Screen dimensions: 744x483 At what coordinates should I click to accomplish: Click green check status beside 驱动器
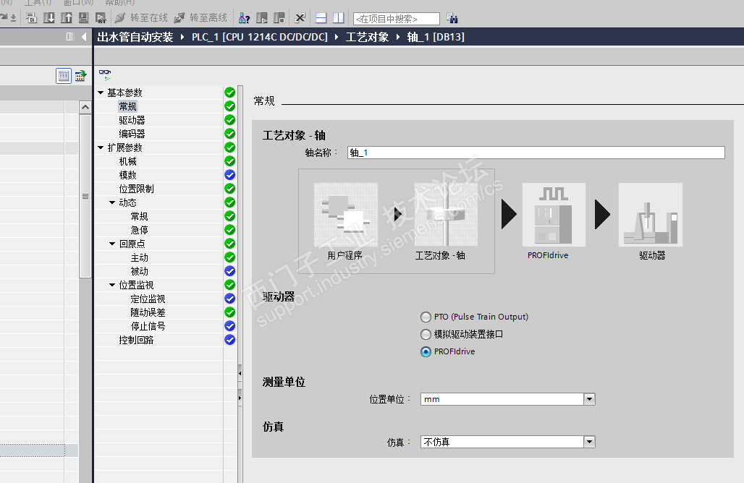tap(229, 120)
